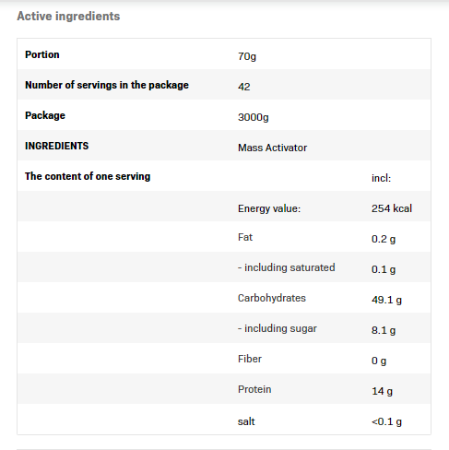Click the 254 kcal energy value

[x=392, y=208]
